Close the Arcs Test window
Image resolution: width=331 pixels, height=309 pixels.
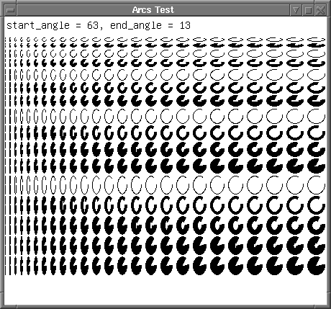[321, 10]
